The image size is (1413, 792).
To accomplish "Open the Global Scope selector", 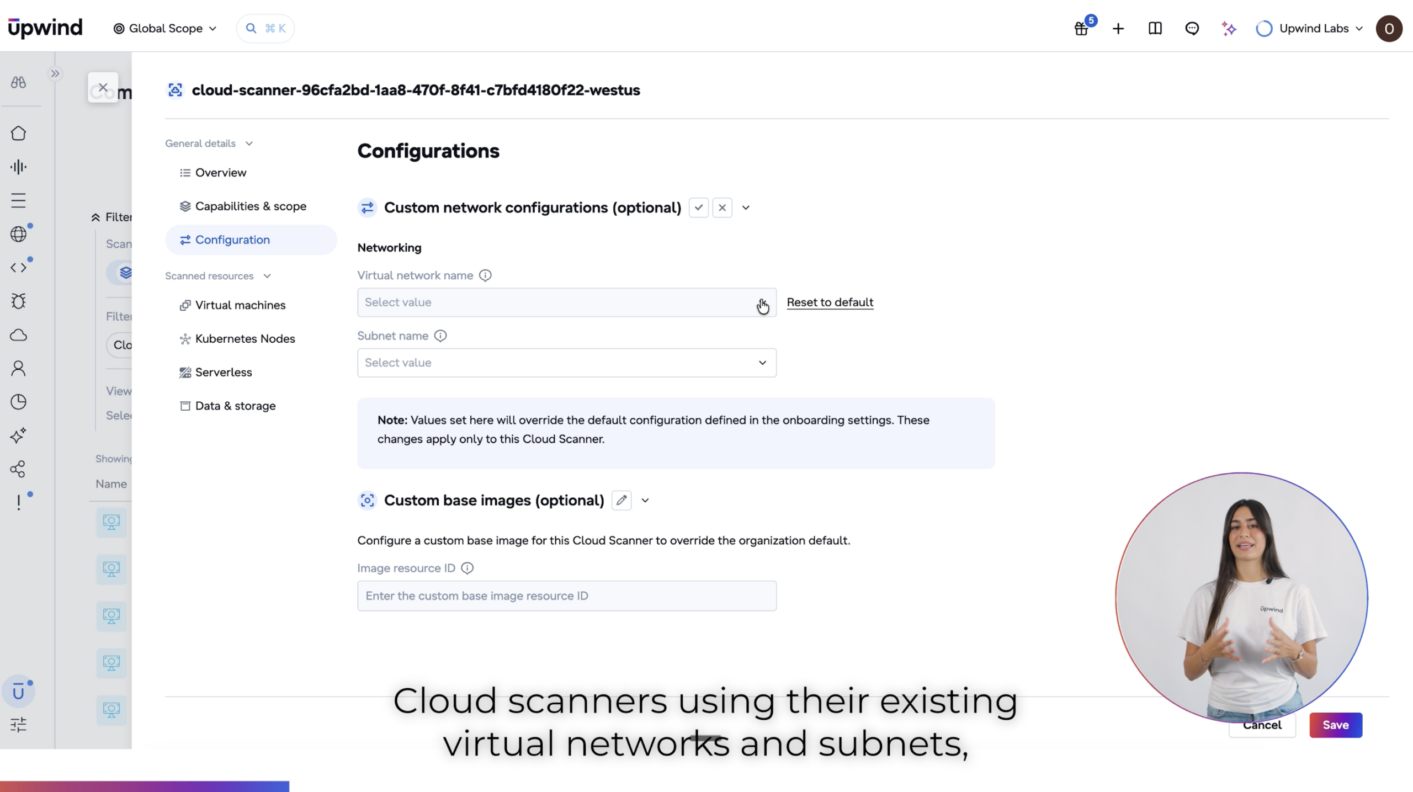I will coord(164,29).
